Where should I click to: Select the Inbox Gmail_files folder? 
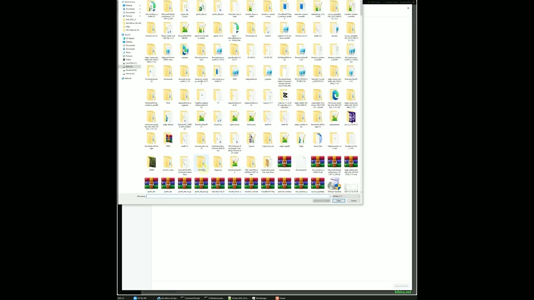(x=234, y=32)
